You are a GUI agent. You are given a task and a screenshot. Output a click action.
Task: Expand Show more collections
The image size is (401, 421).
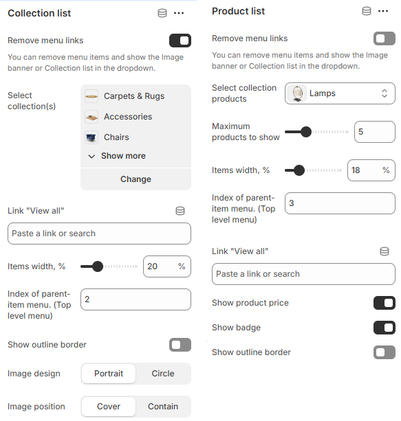pyautogui.click(x=117, y=156)
